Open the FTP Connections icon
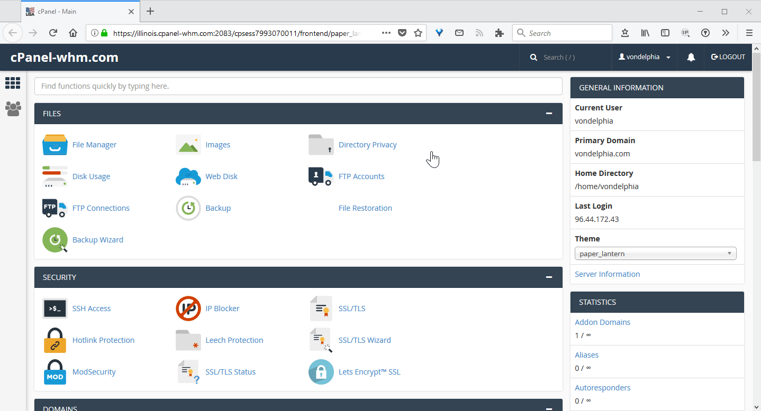Image resolution: width=761 pixels, height=411 pixels. (x=55, y=208)
